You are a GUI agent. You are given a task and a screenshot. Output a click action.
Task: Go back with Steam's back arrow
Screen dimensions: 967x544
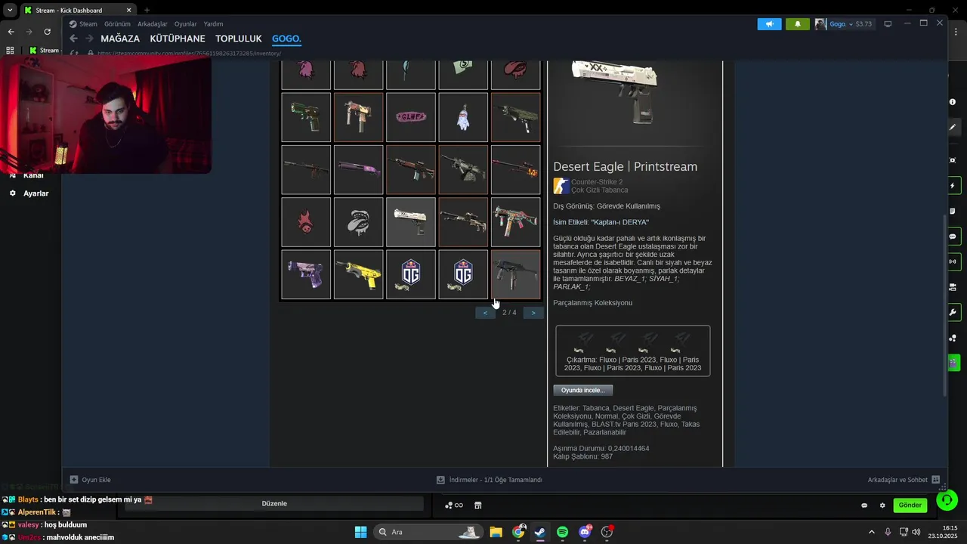coord(73,39)
